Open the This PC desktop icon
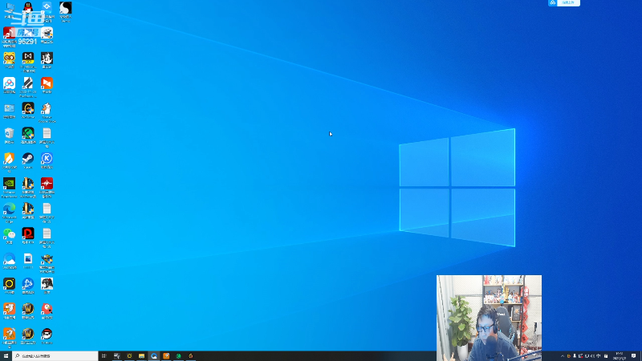Image resolution: width=642 pixels, height=361 pixels. click(x=9, y=10)
